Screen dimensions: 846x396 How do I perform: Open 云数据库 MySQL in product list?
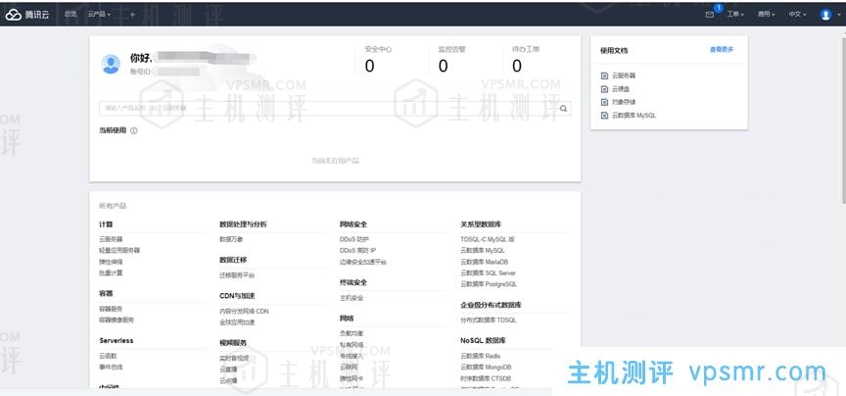tap(483, 250)
